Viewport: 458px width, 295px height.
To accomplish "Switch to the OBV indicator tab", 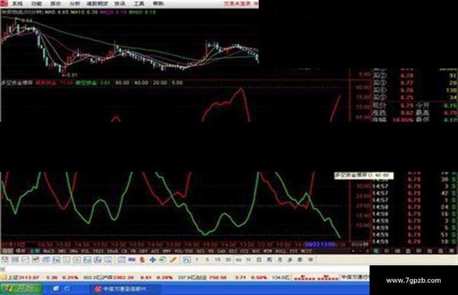I will coord(143,251).
